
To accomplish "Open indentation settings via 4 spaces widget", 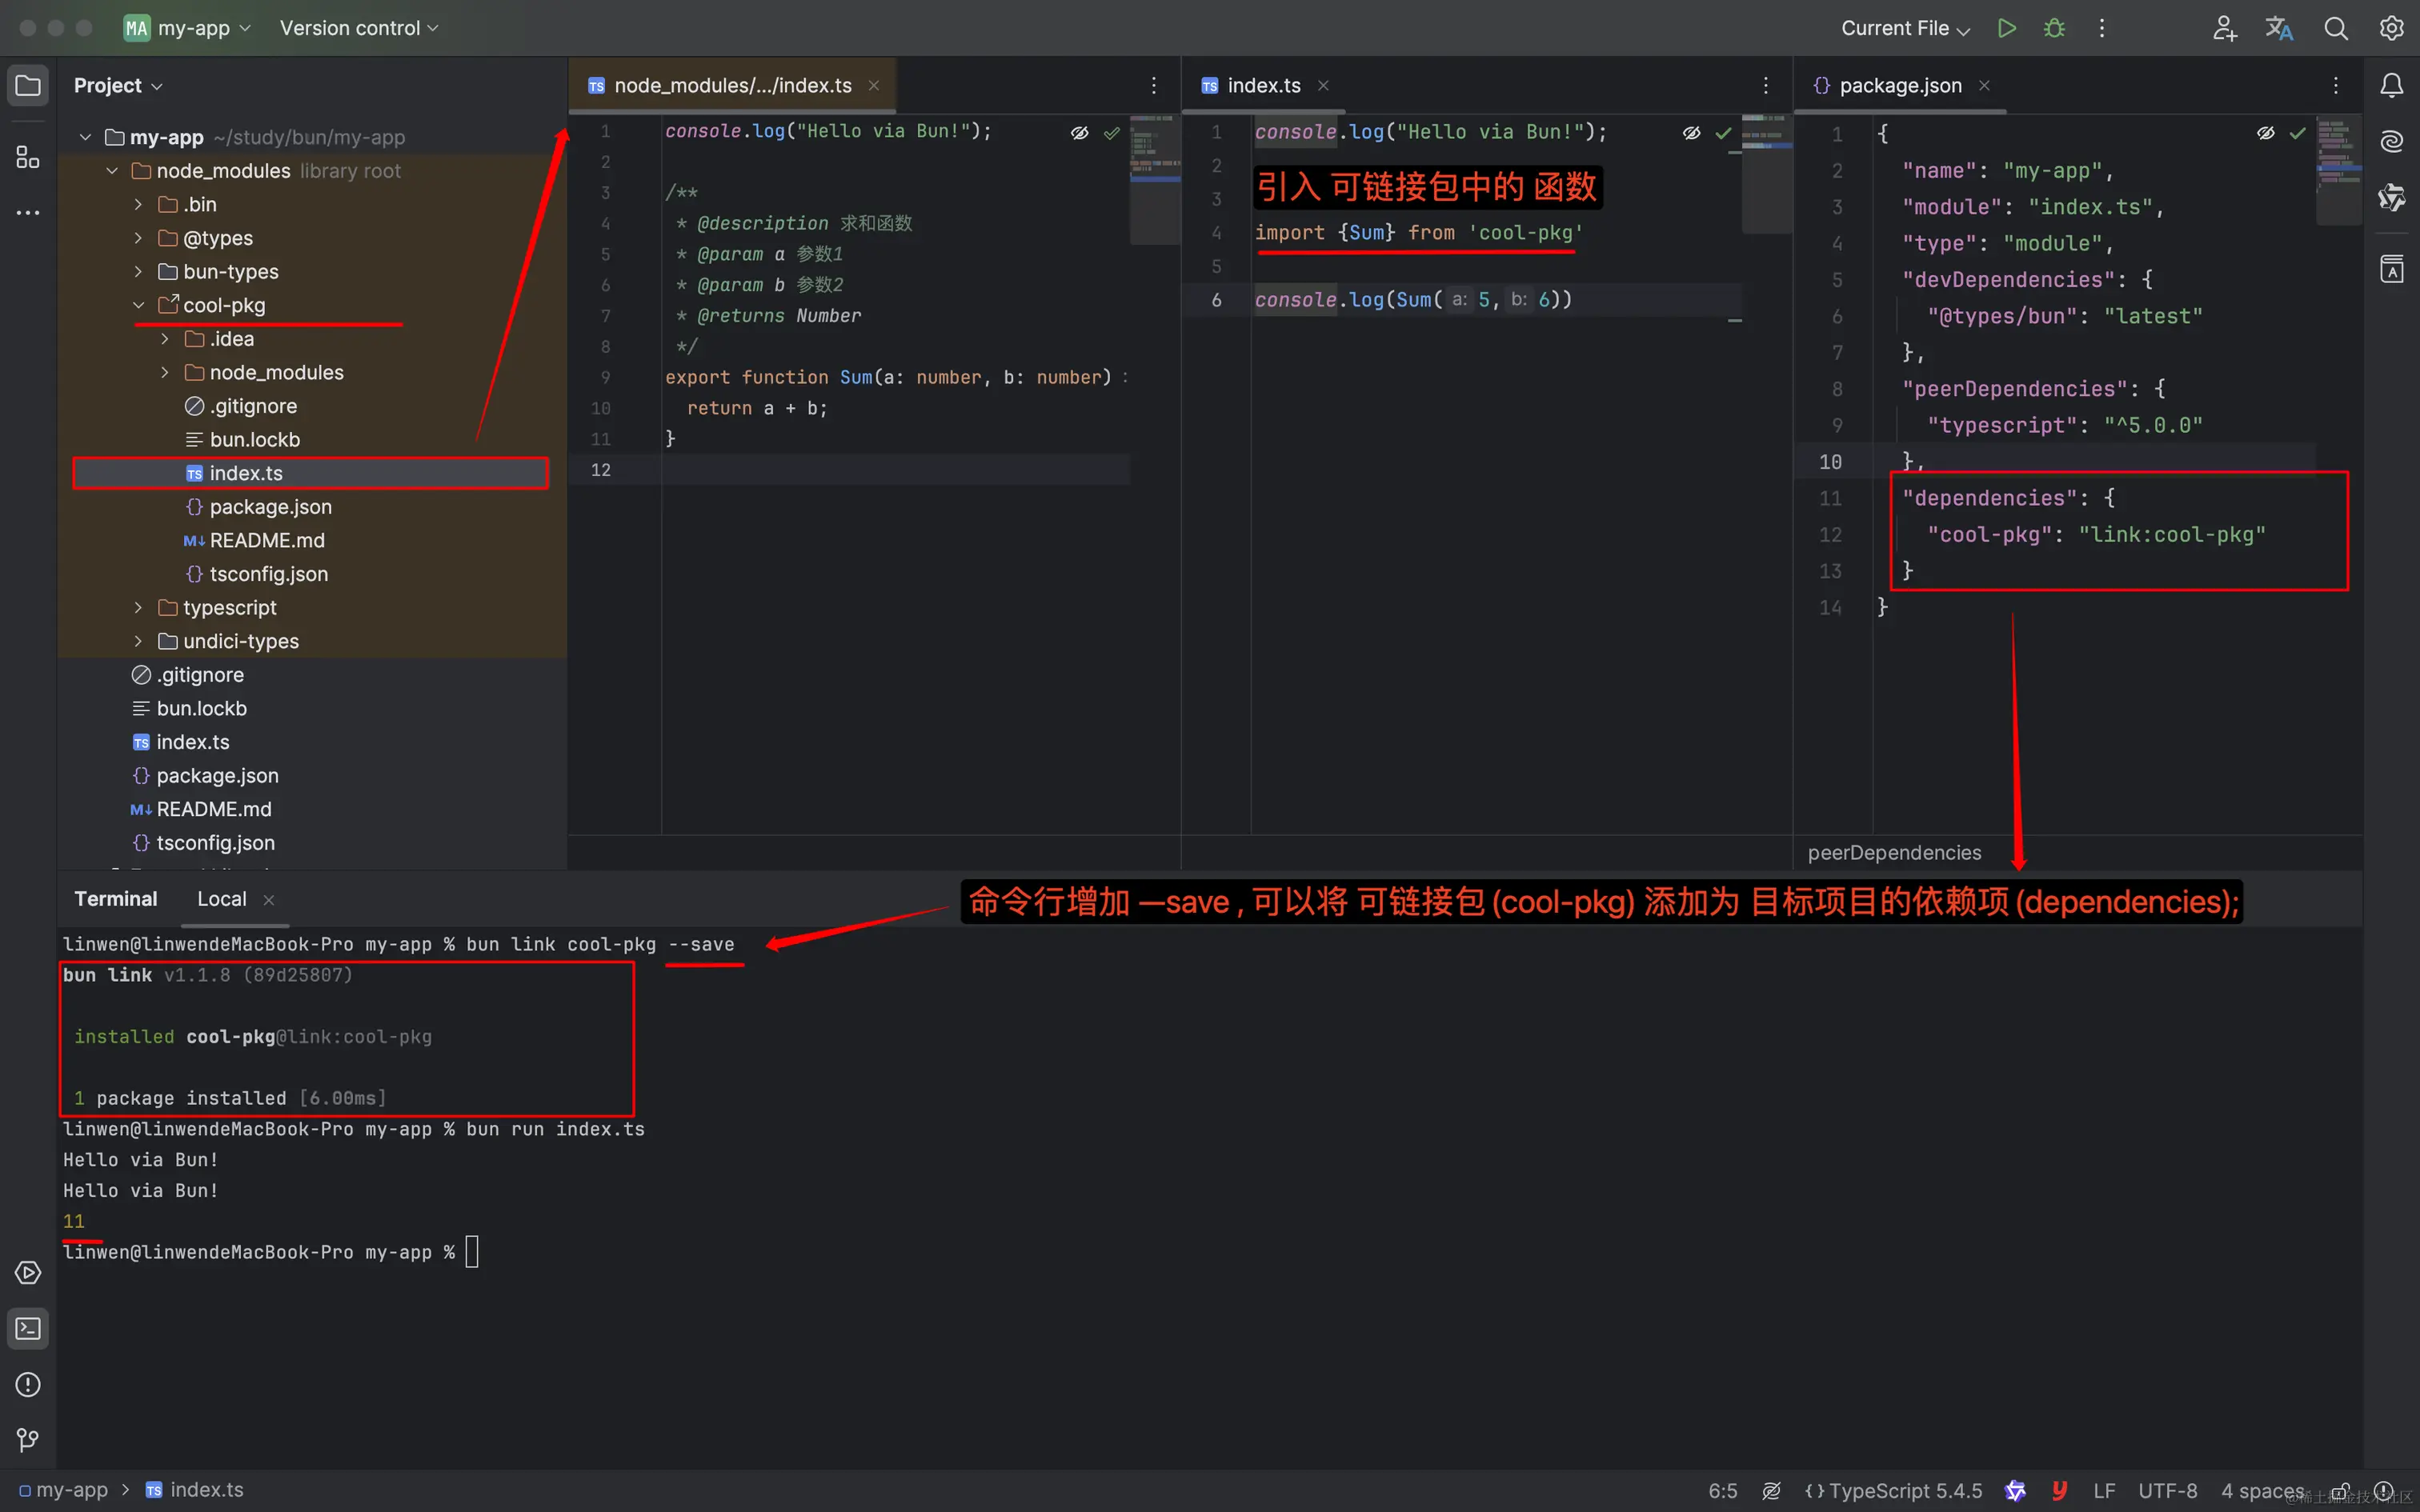I will (2262, 1491).
